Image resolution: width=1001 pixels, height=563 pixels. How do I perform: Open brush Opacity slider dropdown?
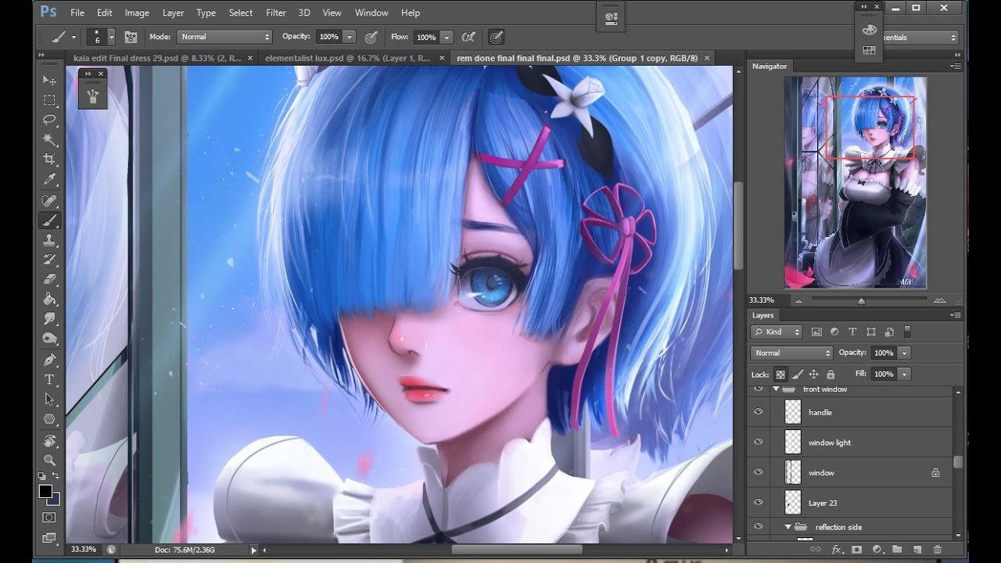349,37
